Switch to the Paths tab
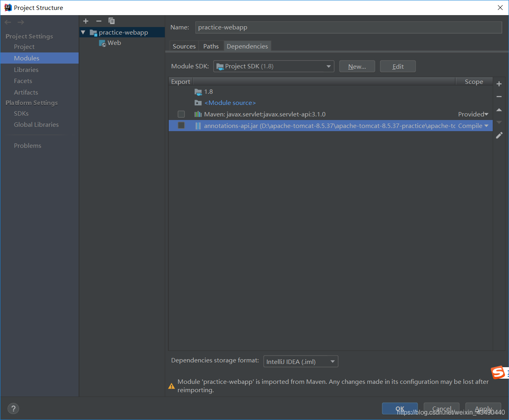 tap(211, 46)
